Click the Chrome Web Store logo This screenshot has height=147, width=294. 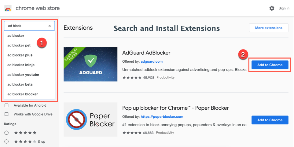8,8
